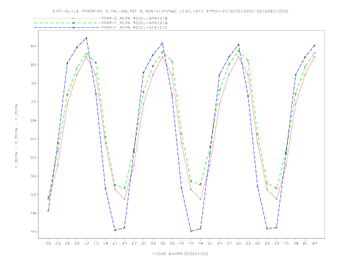Click x-axis forecast hour label 42
The width and height of the screenshot is (343, 265).
[181, 243]
